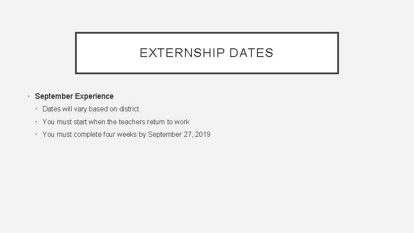Click the title box's right border edge
The image size is (414, 233).
tap(338, 53)
